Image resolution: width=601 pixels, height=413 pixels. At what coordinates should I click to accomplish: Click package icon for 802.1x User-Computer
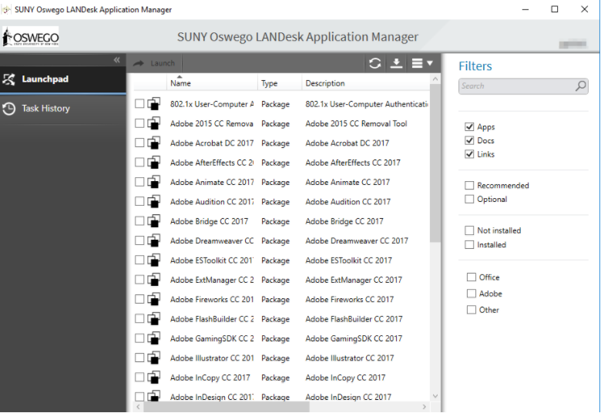pos(154,103)
